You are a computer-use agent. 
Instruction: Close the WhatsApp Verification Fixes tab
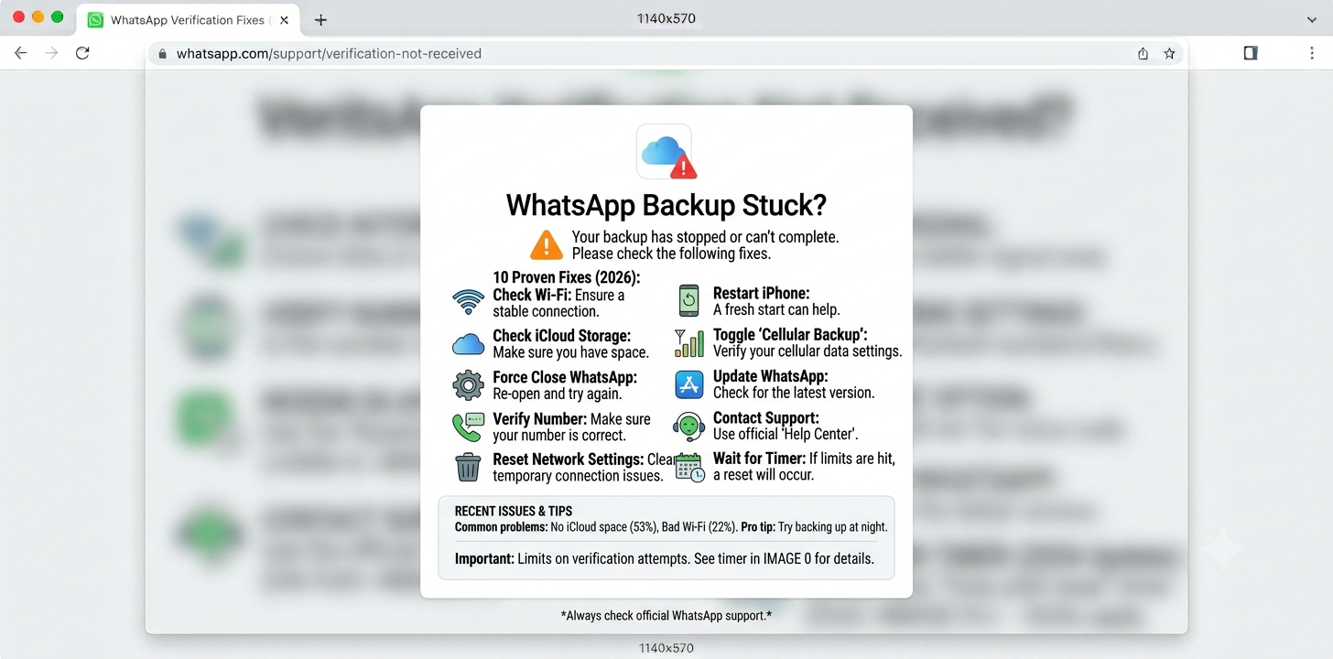(284, 20)
